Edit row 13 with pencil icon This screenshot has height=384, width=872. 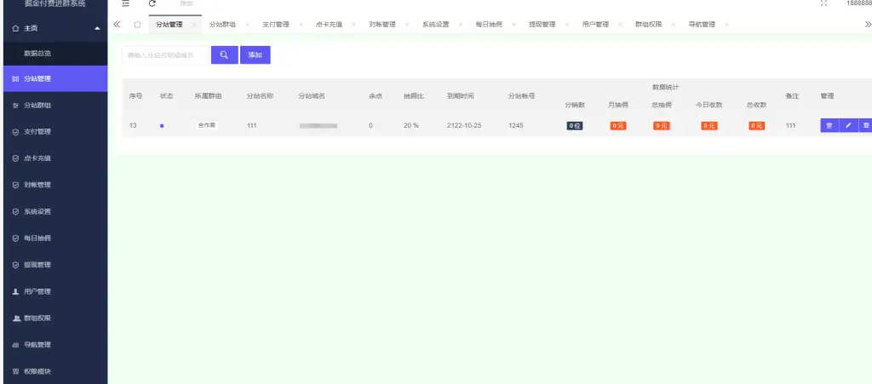click(848, 126)
